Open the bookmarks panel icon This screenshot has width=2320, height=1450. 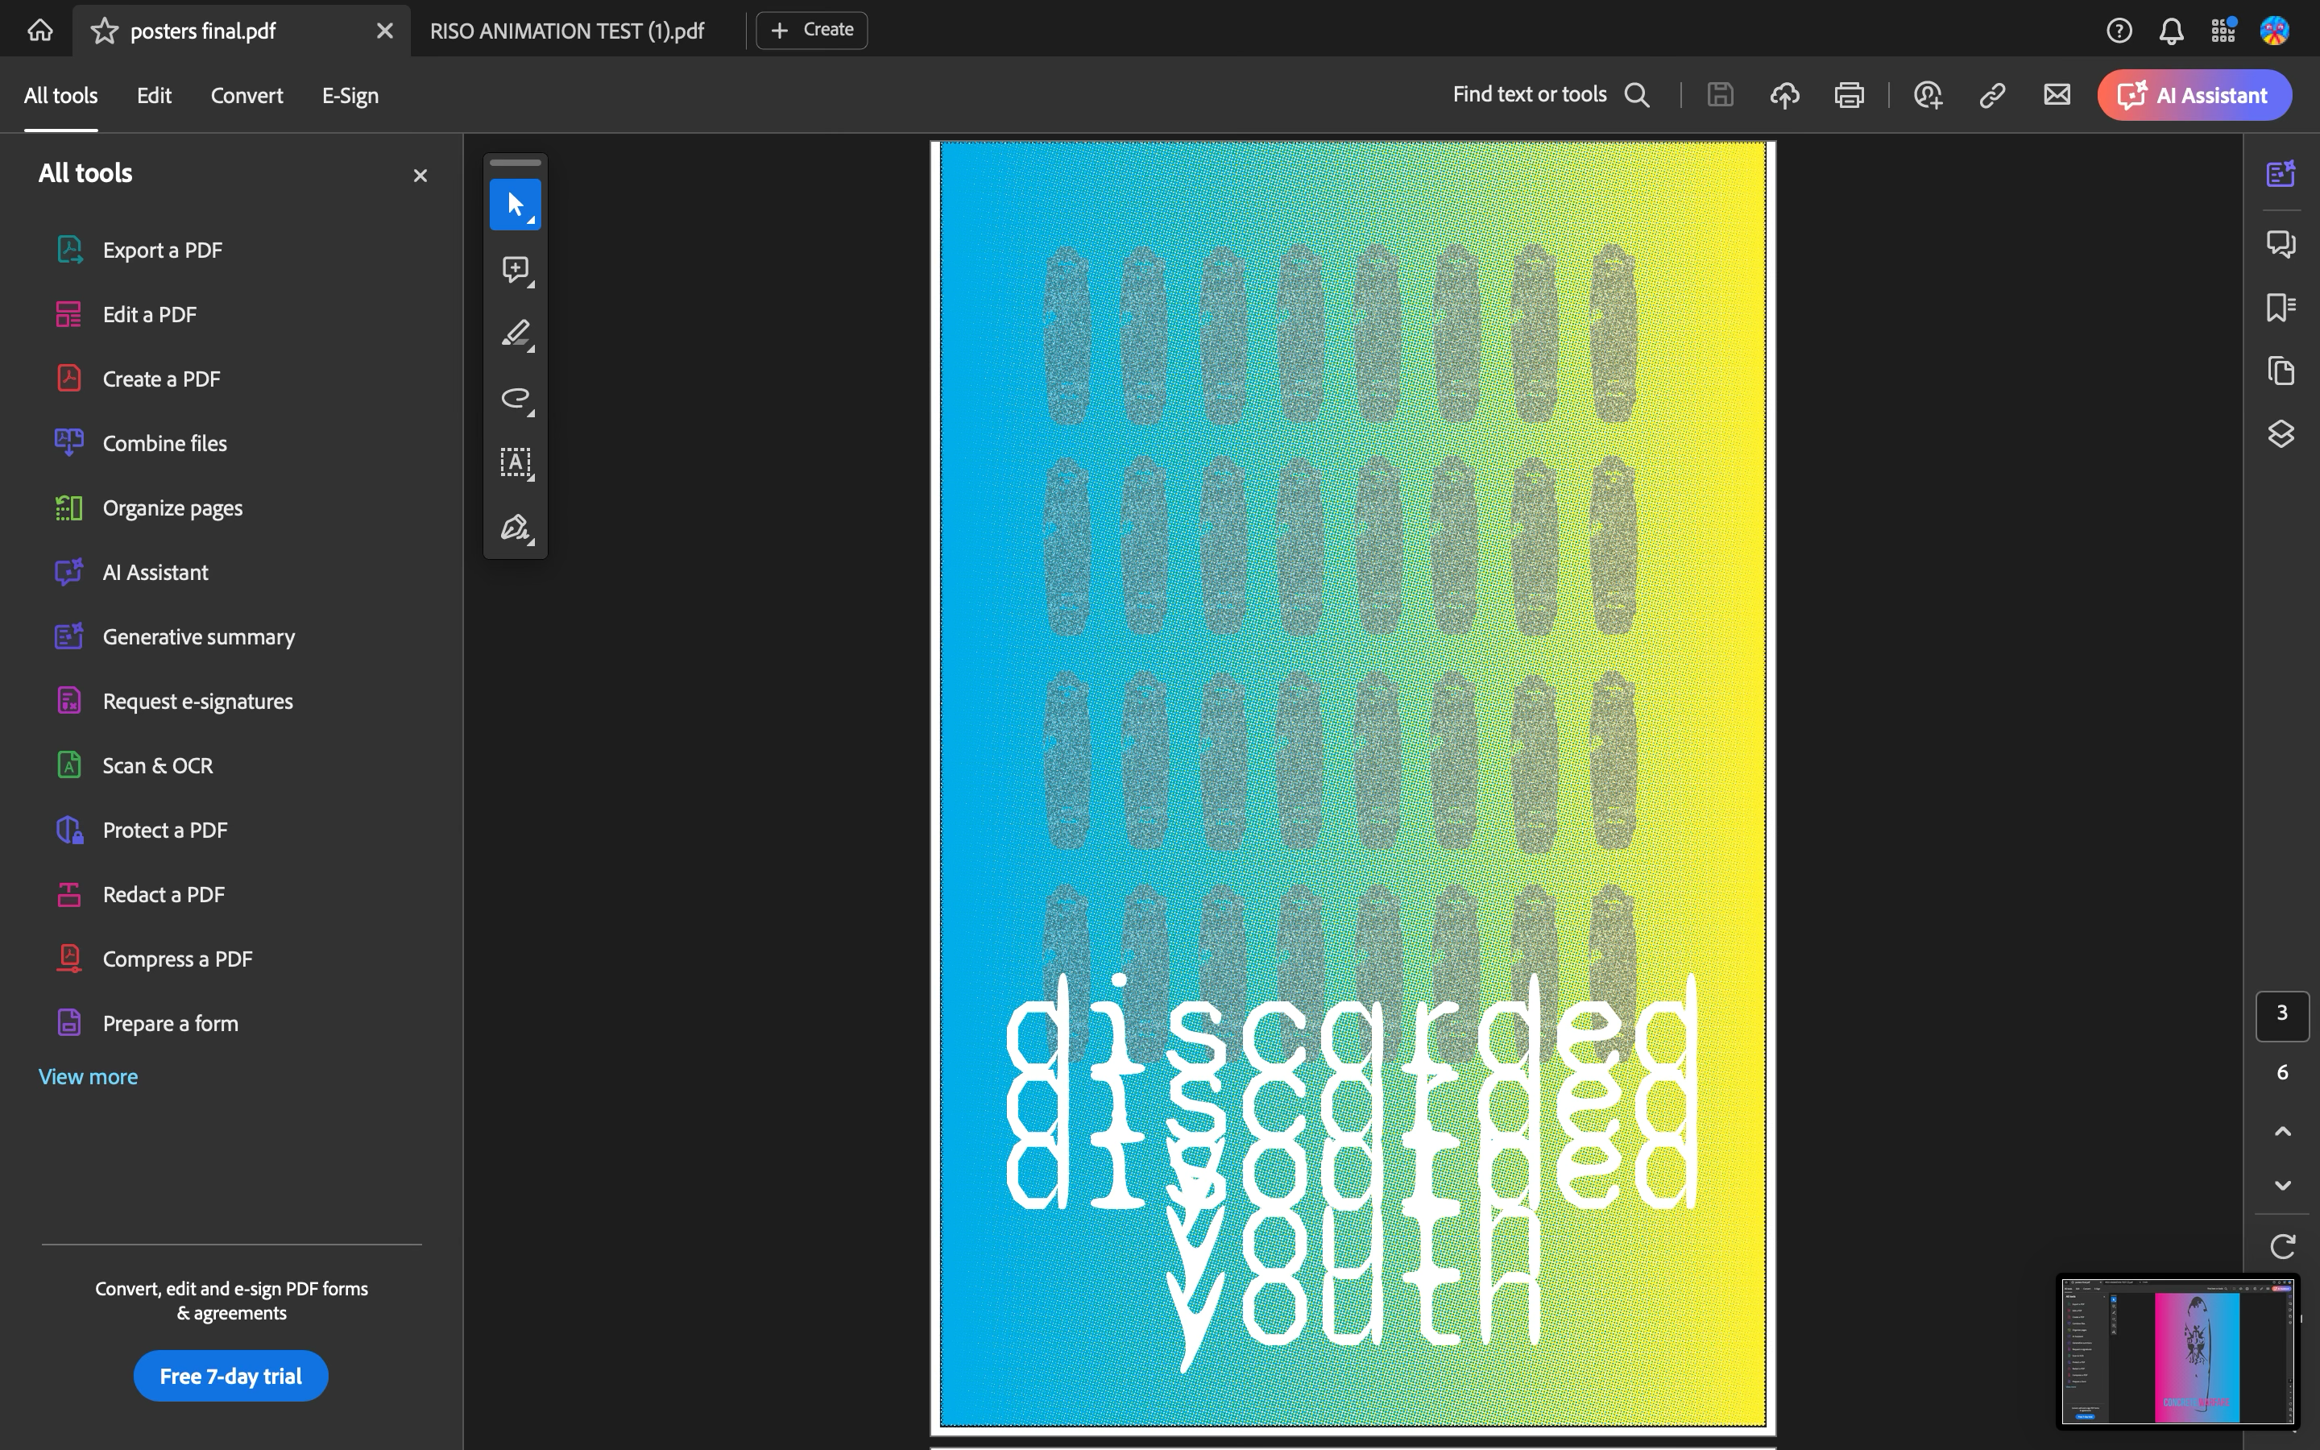click(x=2281, y=307)
